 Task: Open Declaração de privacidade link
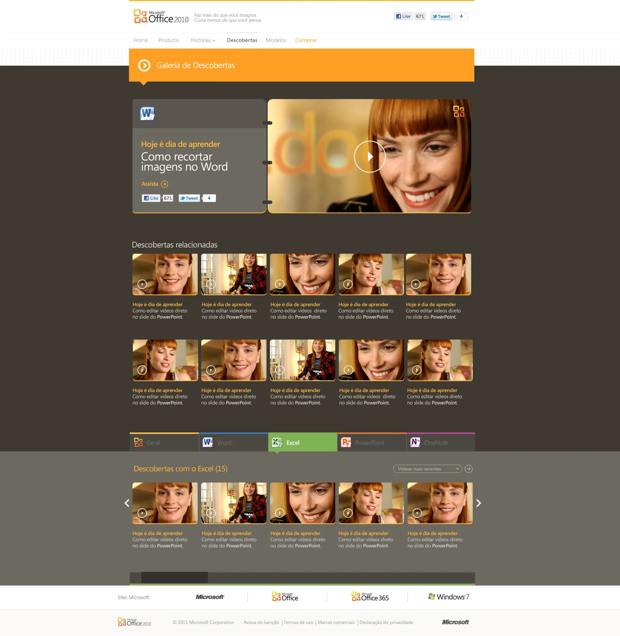click(386, 622)
